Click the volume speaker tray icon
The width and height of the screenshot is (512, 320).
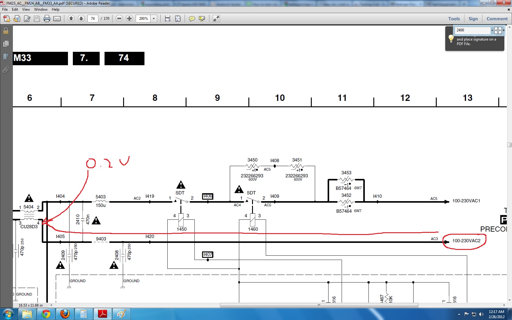click(x=481, y=314)
